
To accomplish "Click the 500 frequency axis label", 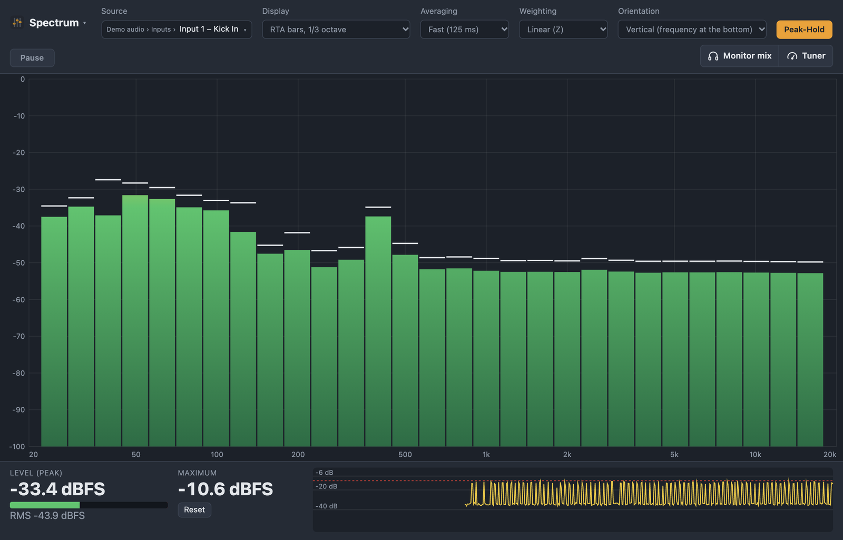I will click(x=405, y=455).
